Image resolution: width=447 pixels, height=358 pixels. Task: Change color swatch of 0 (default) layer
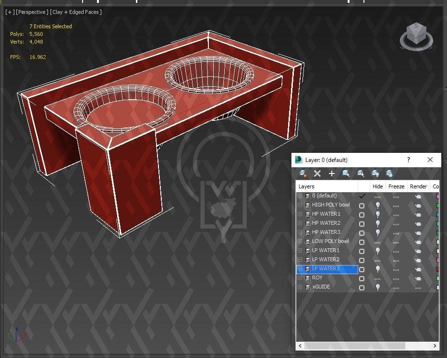pyautogui.click(x=437, y=196)
